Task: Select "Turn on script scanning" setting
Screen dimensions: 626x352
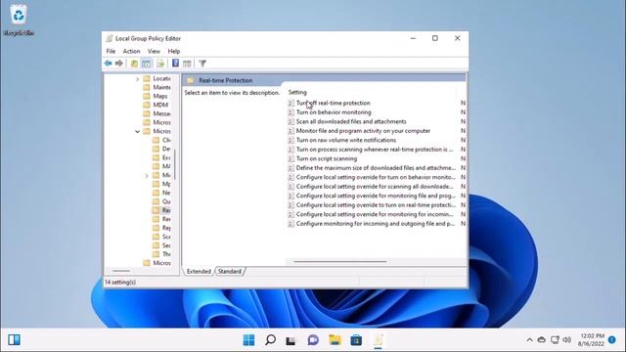Action: (327, 158)
